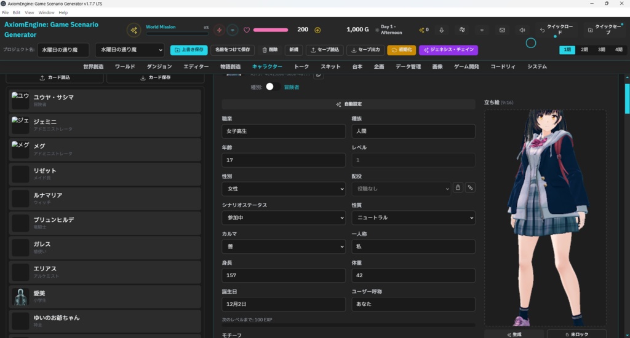Screen dimensions: 630x338
Task: Open the File menu
Action: pyautogui.click(x=5, y=12)
